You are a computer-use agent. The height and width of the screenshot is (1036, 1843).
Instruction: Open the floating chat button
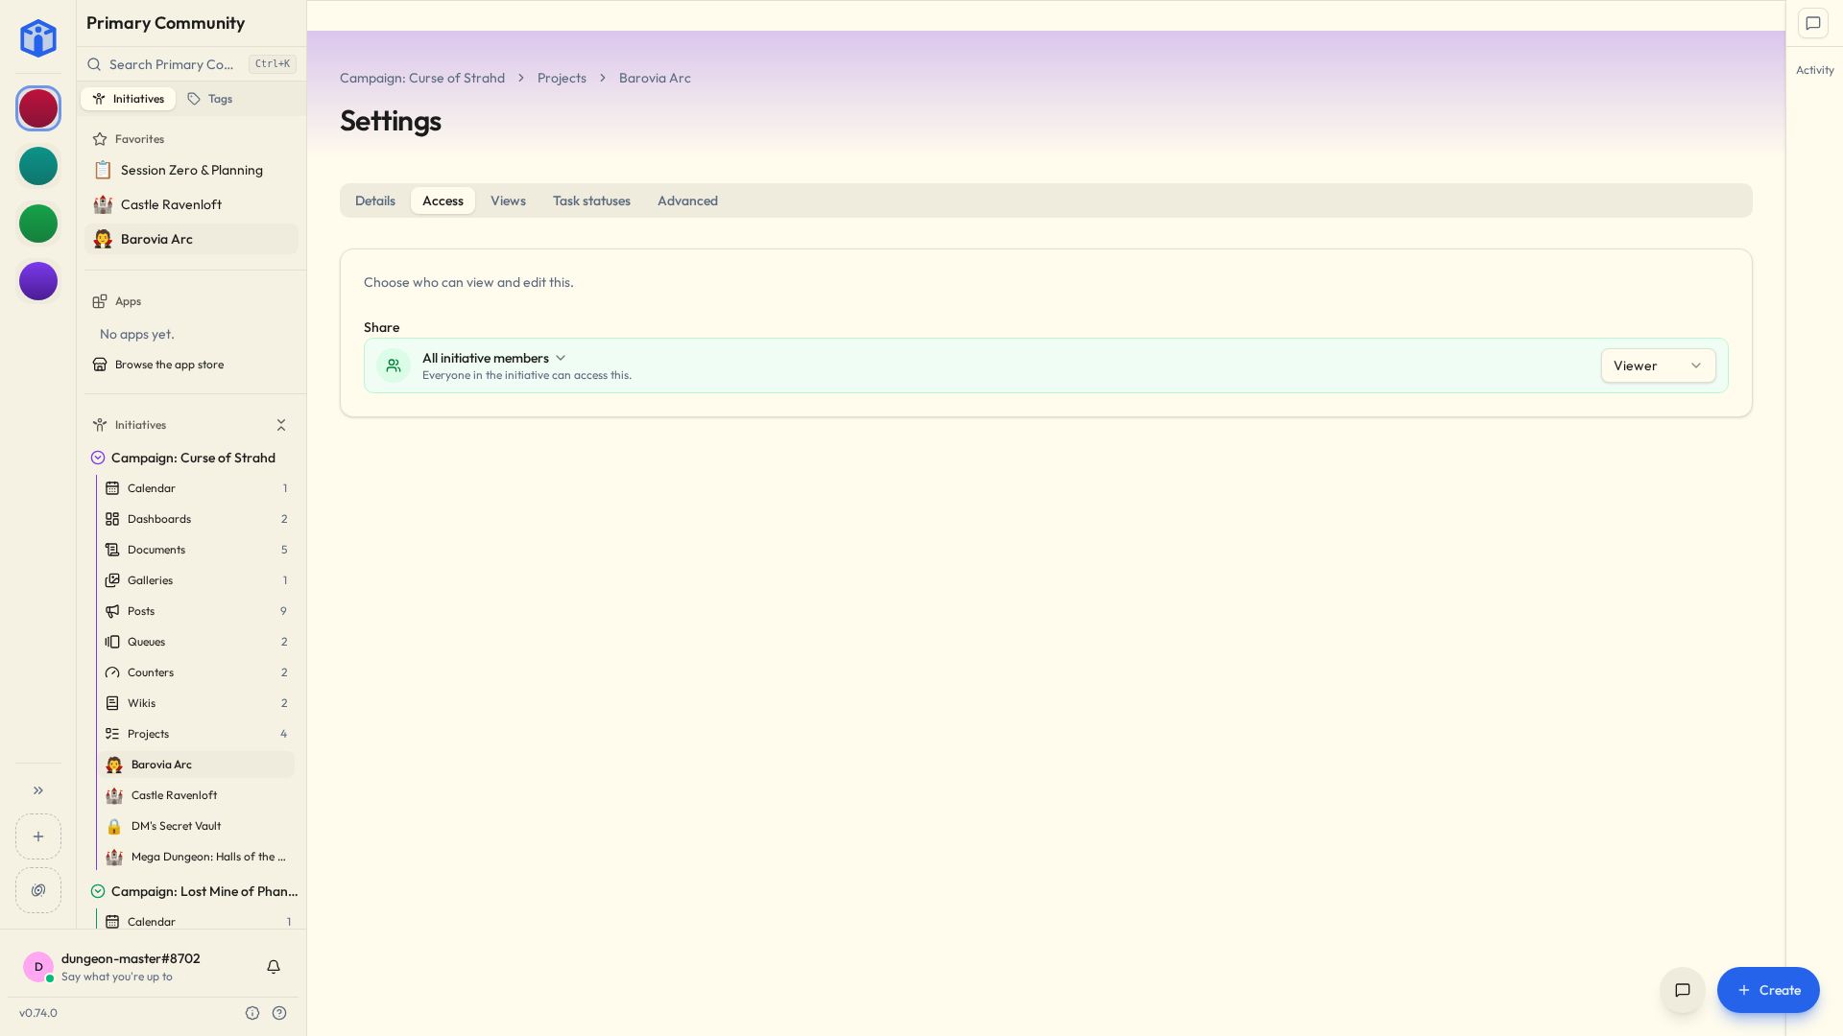[x=1683, y=990]
